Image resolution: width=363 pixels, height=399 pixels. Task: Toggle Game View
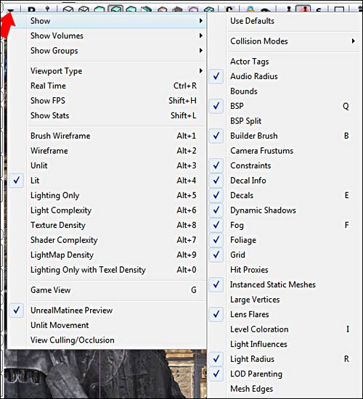(x=107, y=290)
